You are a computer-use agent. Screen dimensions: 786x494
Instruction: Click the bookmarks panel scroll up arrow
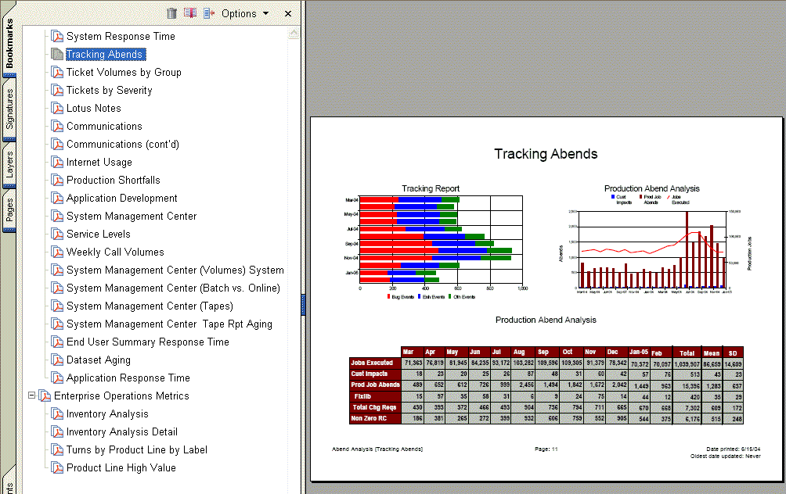click(294, 33)
